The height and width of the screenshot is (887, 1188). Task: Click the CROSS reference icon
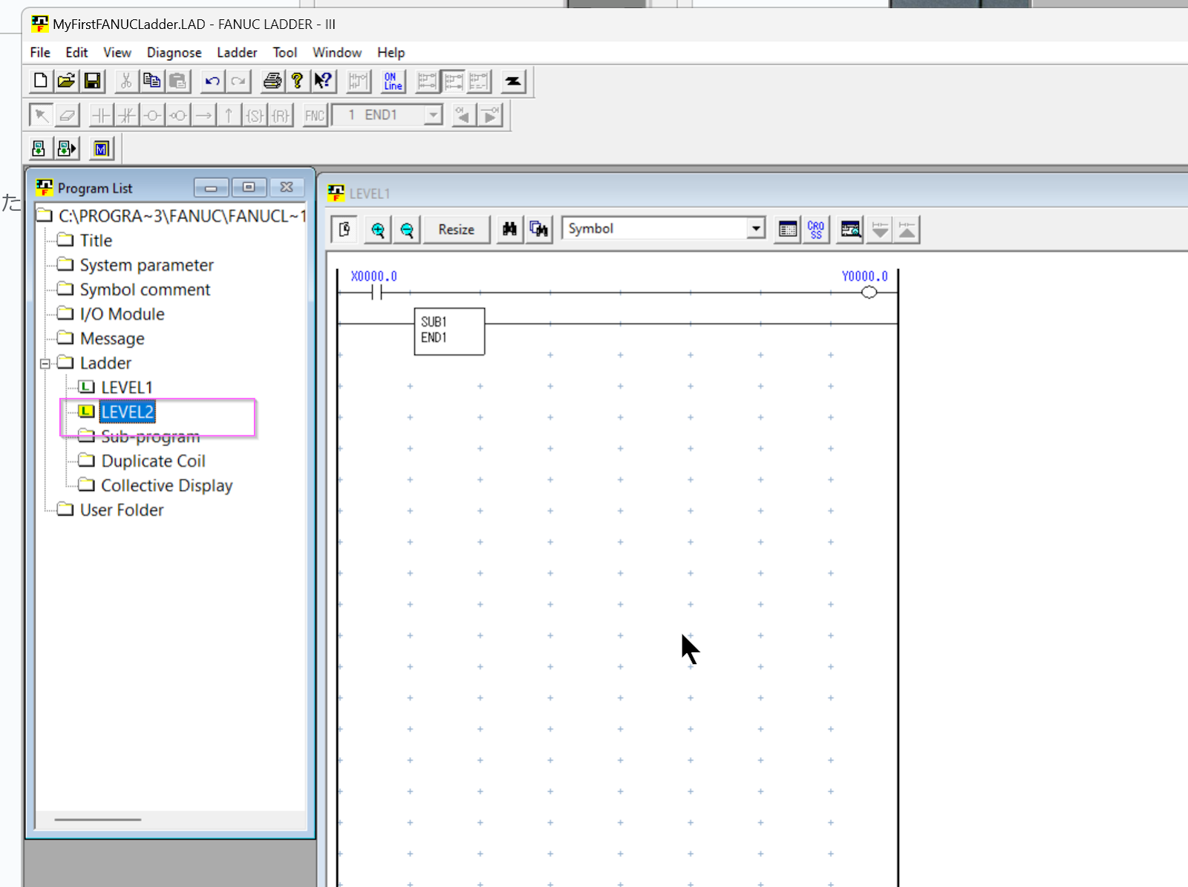pos(816,230)
